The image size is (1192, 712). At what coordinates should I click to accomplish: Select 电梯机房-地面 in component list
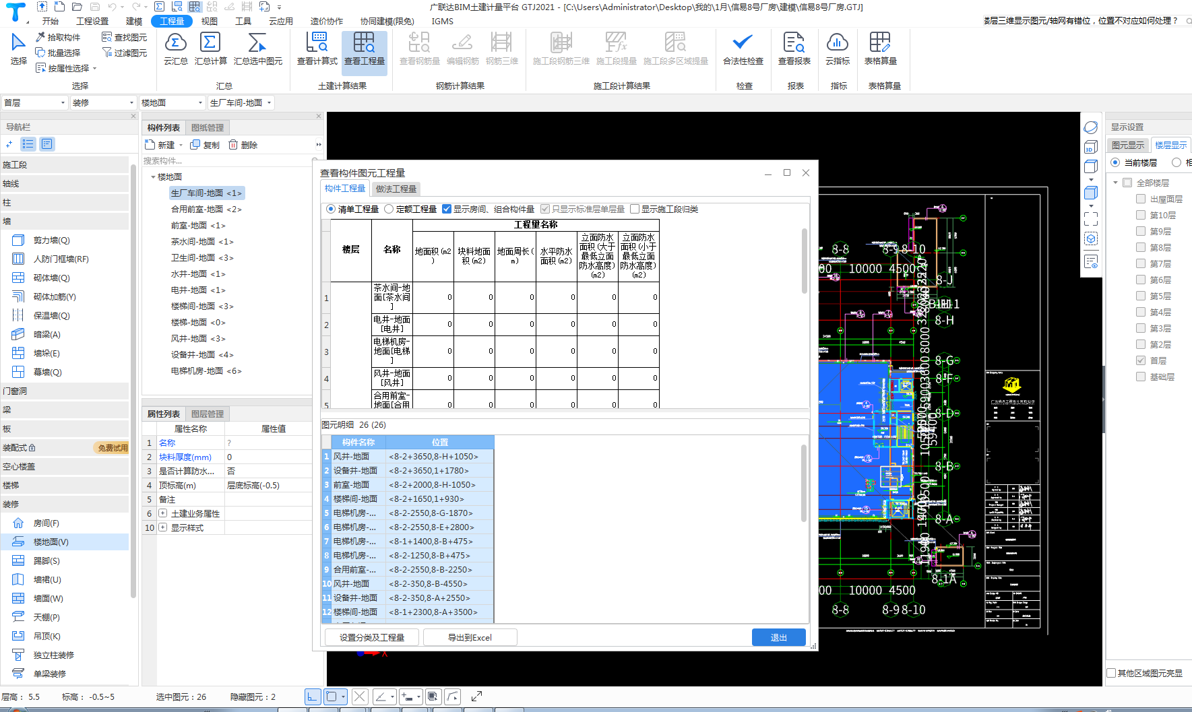tap(206, 371)
